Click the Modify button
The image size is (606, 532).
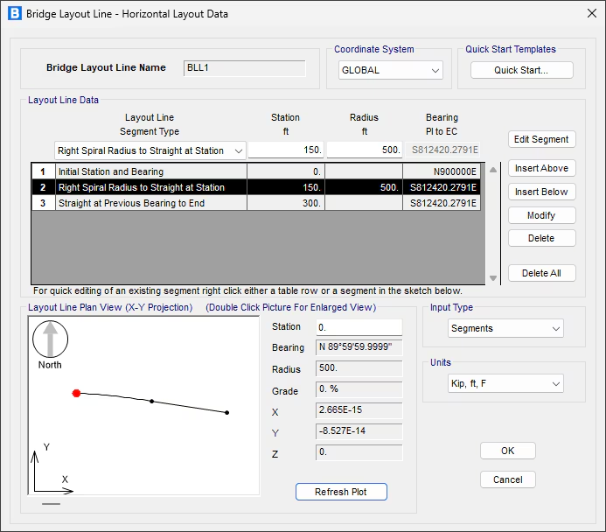(x=541, y=215)
